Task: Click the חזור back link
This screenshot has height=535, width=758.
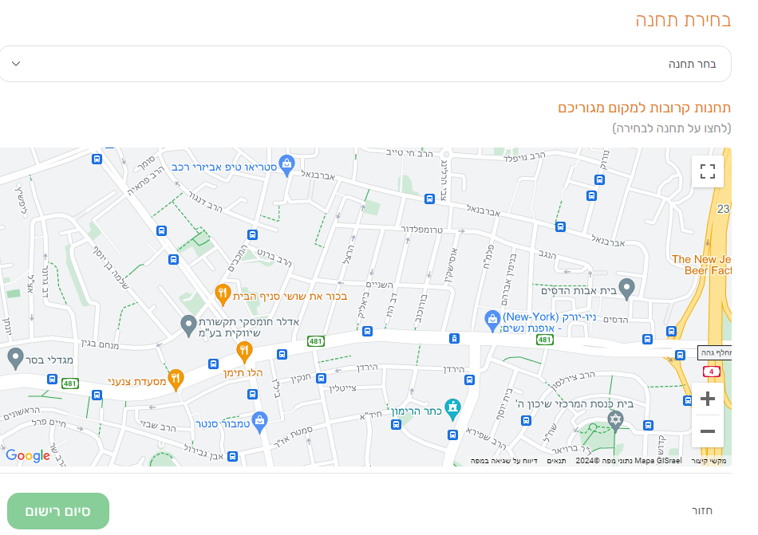Action: [x=702, y=511]
